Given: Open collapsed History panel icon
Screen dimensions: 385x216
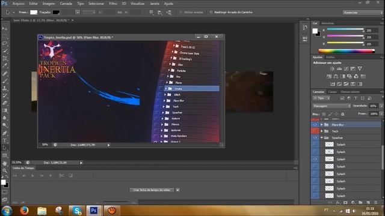Looking at the screenshot, I should [305, 28].
